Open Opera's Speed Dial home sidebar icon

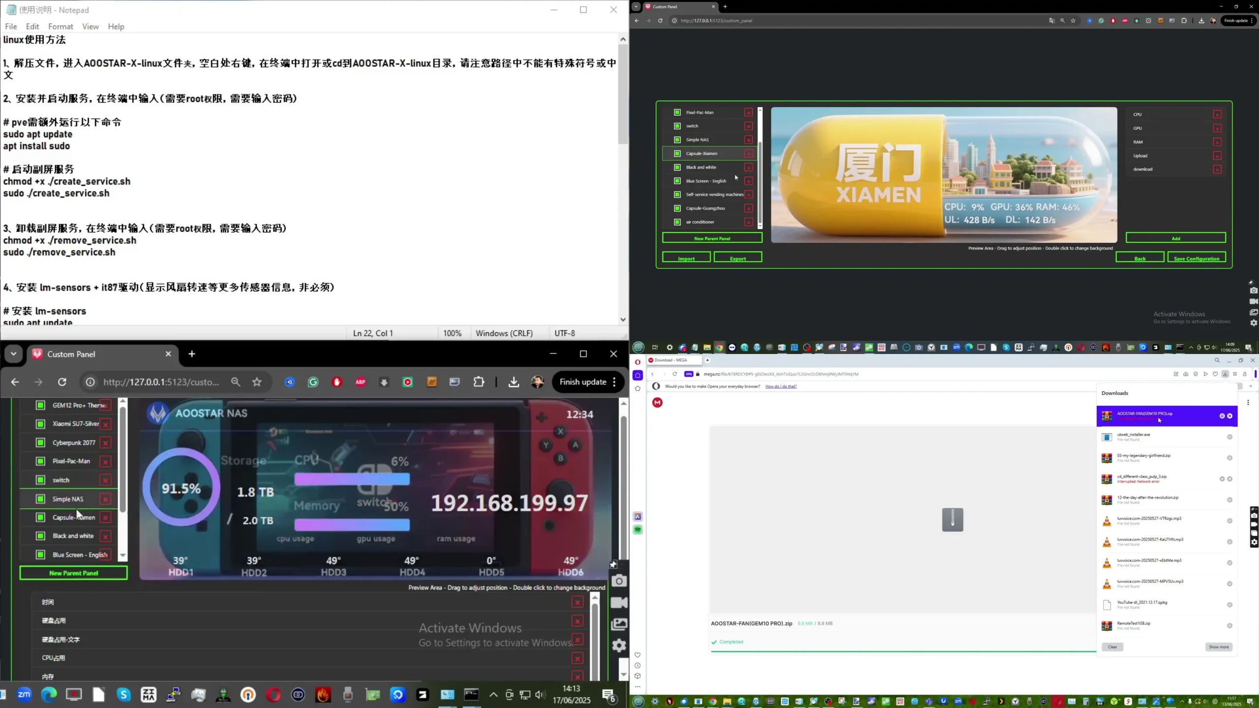638,376
